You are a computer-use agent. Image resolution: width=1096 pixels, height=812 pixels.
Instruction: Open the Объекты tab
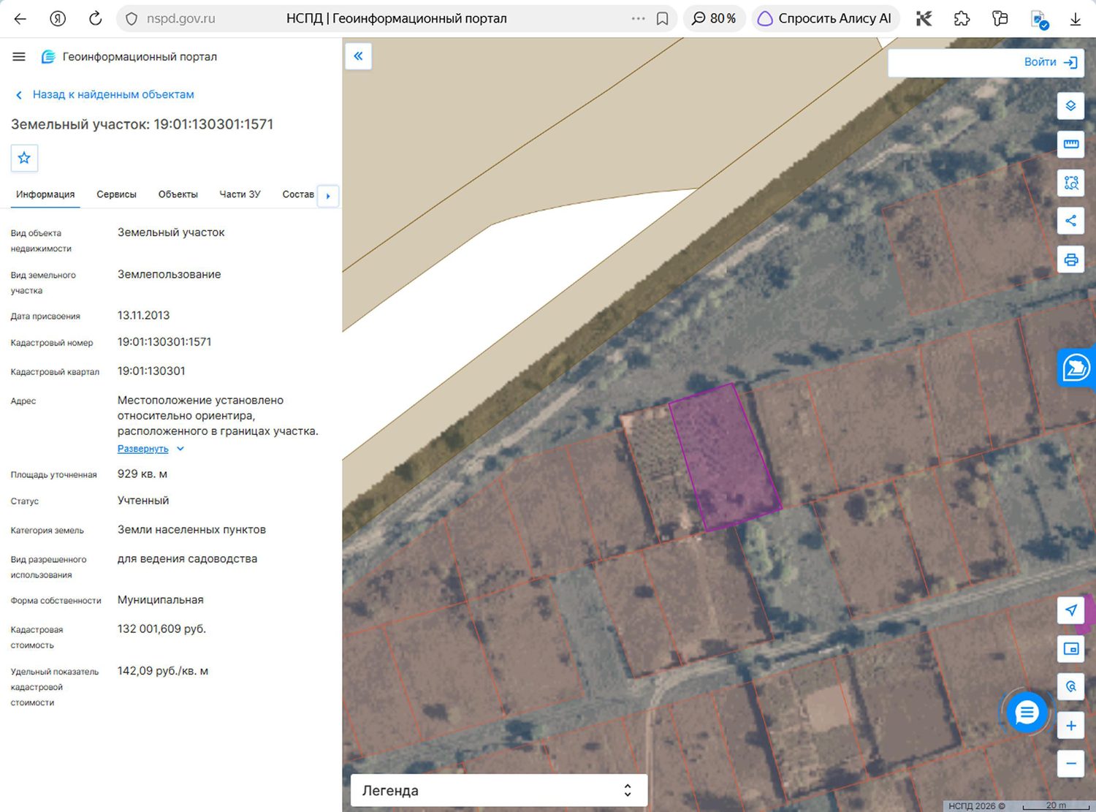[x=178, y=194]
